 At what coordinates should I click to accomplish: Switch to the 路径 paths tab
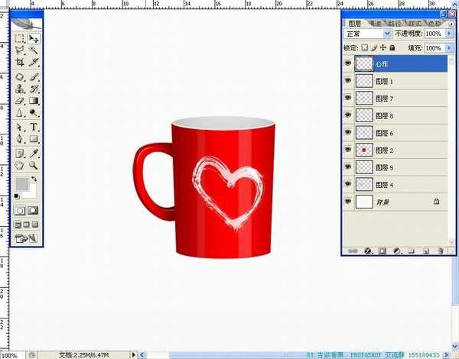pos(395,23)
